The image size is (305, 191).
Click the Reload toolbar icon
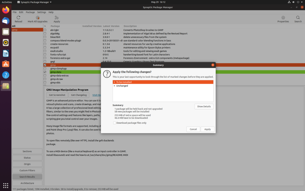pos(18,18)
